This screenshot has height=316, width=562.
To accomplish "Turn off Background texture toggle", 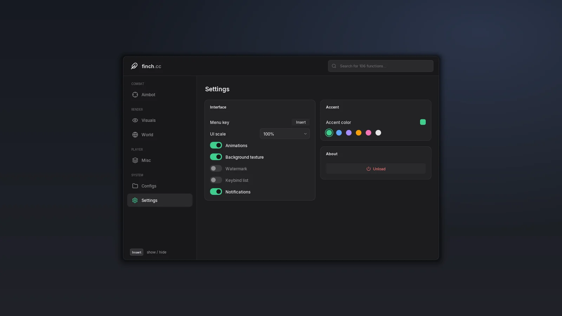I will [x=216, y=157].
